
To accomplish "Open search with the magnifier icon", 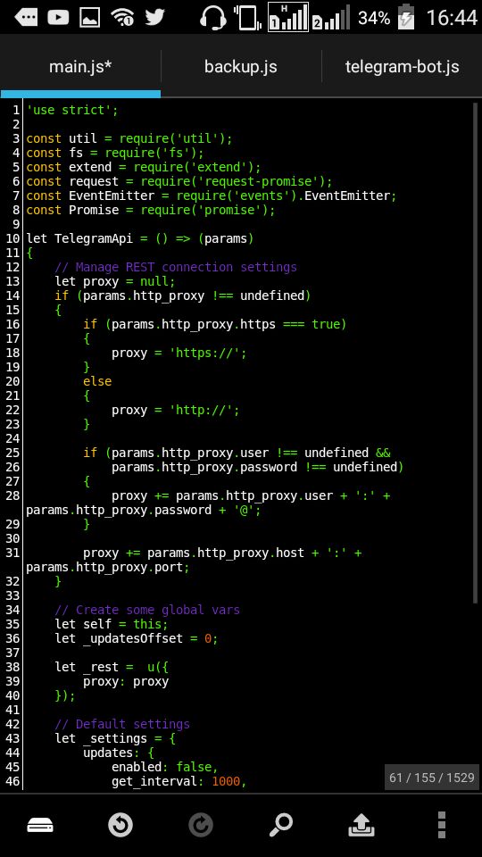I will [281, 825].
